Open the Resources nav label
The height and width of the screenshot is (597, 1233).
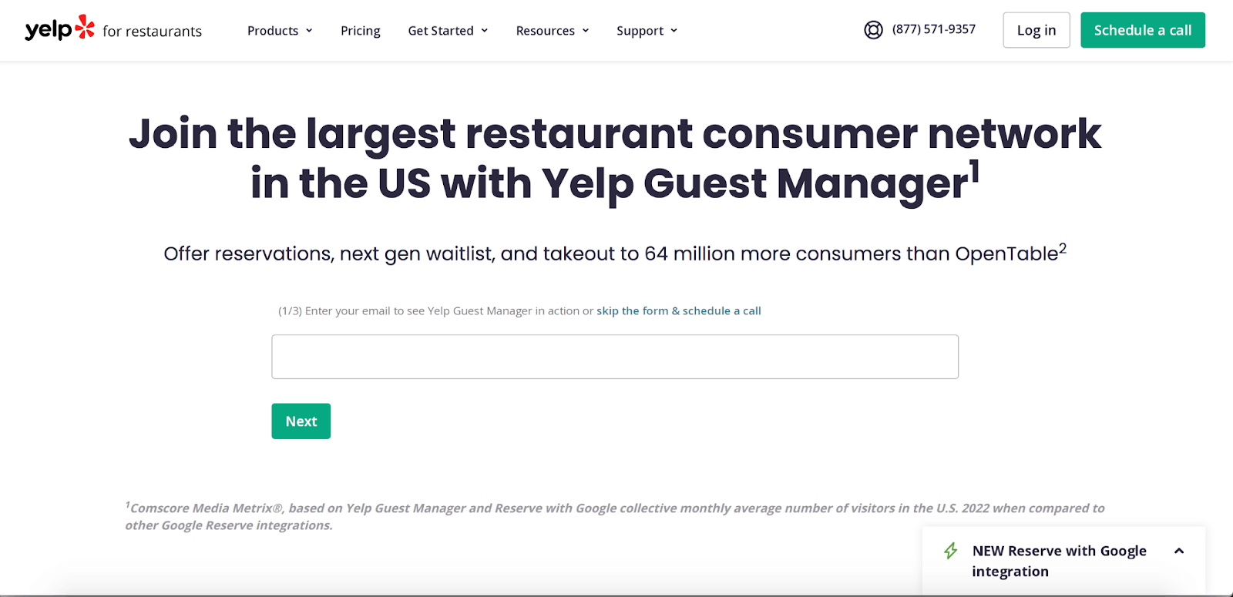(x=545, y=31)
